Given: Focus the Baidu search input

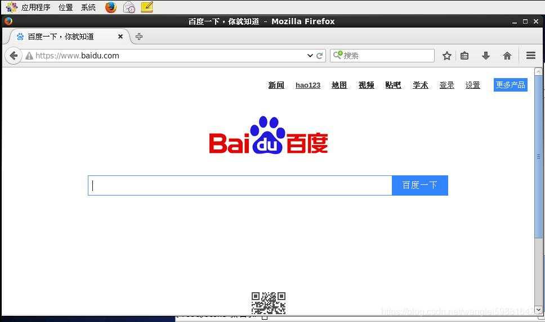Looking at the screenshot, I should click(240, 185).
